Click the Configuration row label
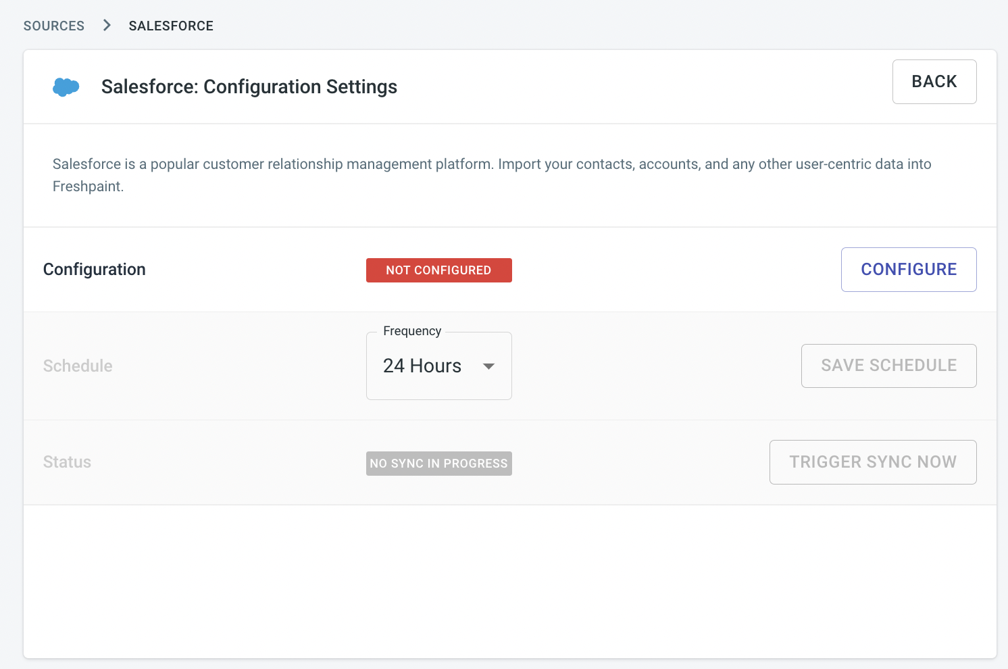The width and height of the screenshot is (1008, 669). point(95,270)
